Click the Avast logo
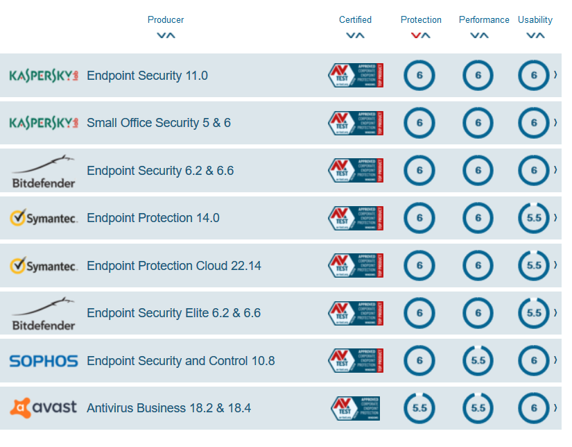This screenshot has height=447, width=572. [x=43, y=407]
